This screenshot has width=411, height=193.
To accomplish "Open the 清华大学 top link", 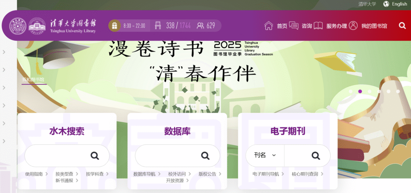I will pyautogui.click(x=367, y=4).
